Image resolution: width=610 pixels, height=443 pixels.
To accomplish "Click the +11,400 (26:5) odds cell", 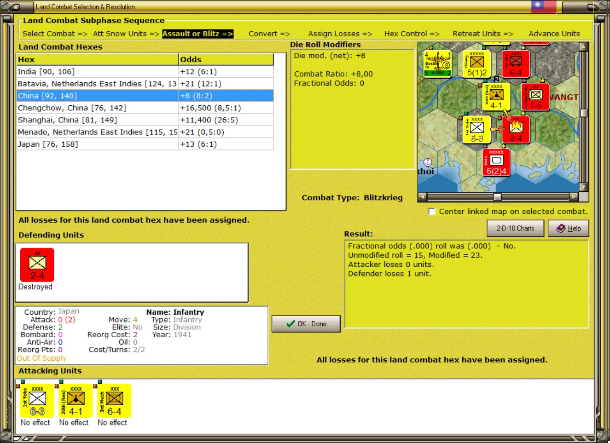I will [226, 120].
